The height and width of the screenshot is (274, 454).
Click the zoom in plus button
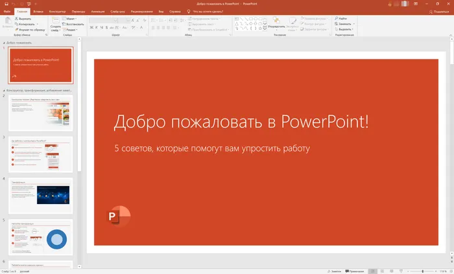point(436,271)
